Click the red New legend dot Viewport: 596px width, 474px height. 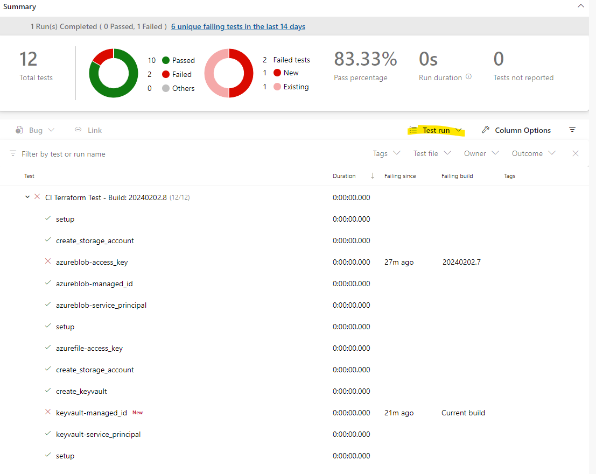[277, 73]
